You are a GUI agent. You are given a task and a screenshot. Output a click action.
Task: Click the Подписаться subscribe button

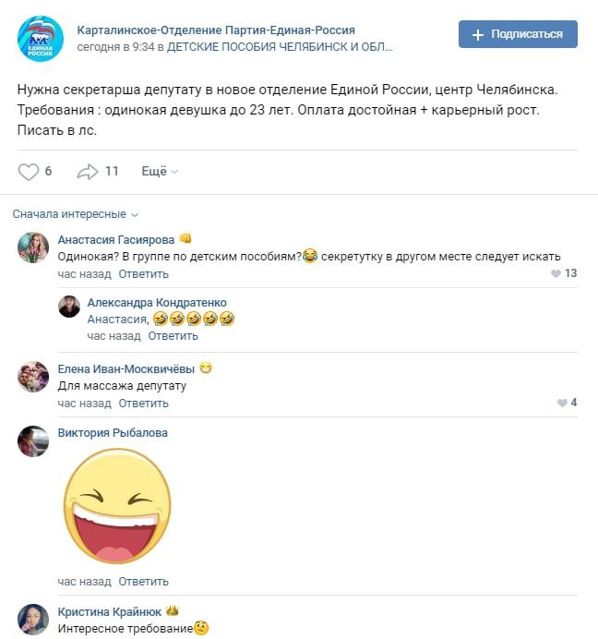[x=518, y=34]
